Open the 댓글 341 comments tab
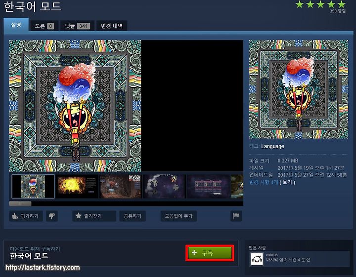This screenshot has height=277, width=356. pyautogui.click(x=78, y=26)
